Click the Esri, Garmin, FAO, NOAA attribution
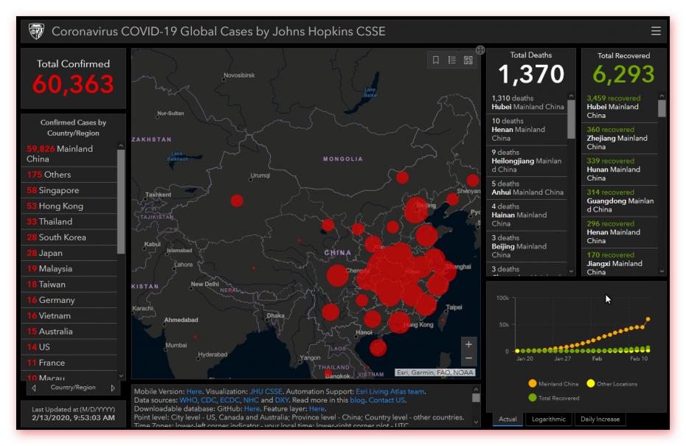686x446 pixels. (435, 372)
